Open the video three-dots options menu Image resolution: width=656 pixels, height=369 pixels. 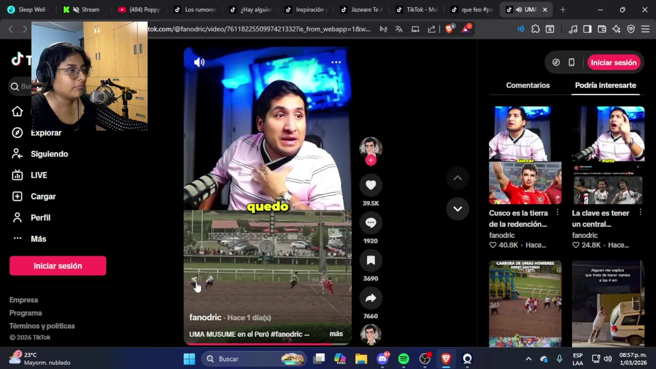(336, 62)
